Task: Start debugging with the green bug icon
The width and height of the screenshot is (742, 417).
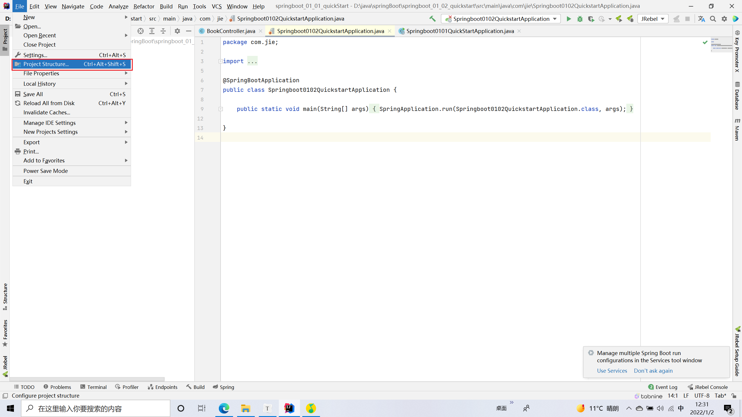Action: point(580,19)
